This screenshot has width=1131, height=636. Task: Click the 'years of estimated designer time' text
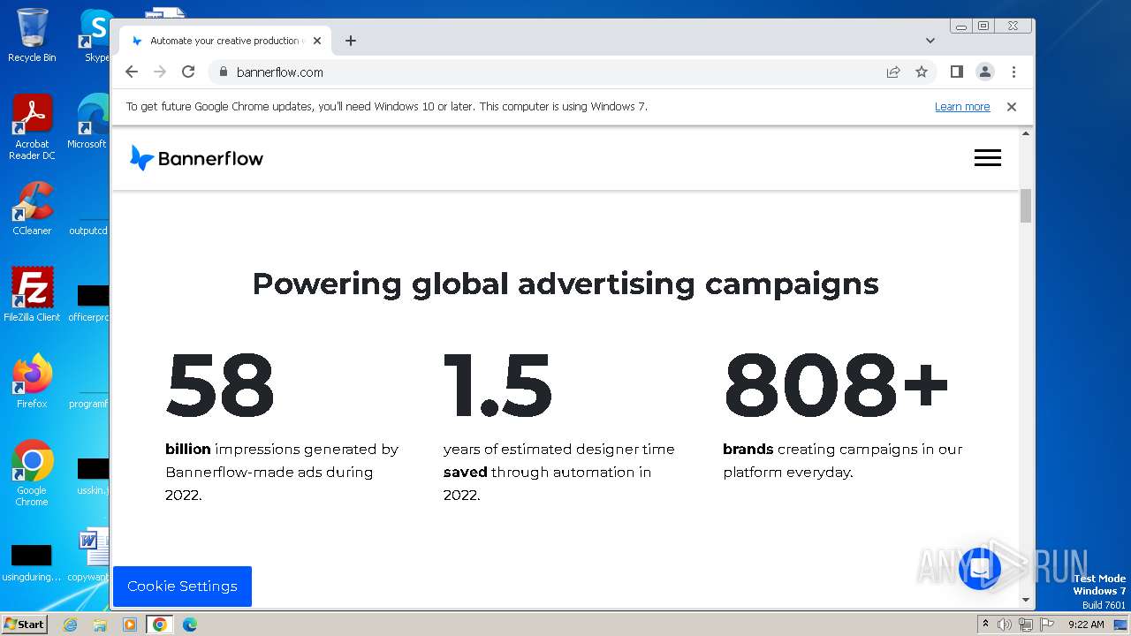(559, 449)
